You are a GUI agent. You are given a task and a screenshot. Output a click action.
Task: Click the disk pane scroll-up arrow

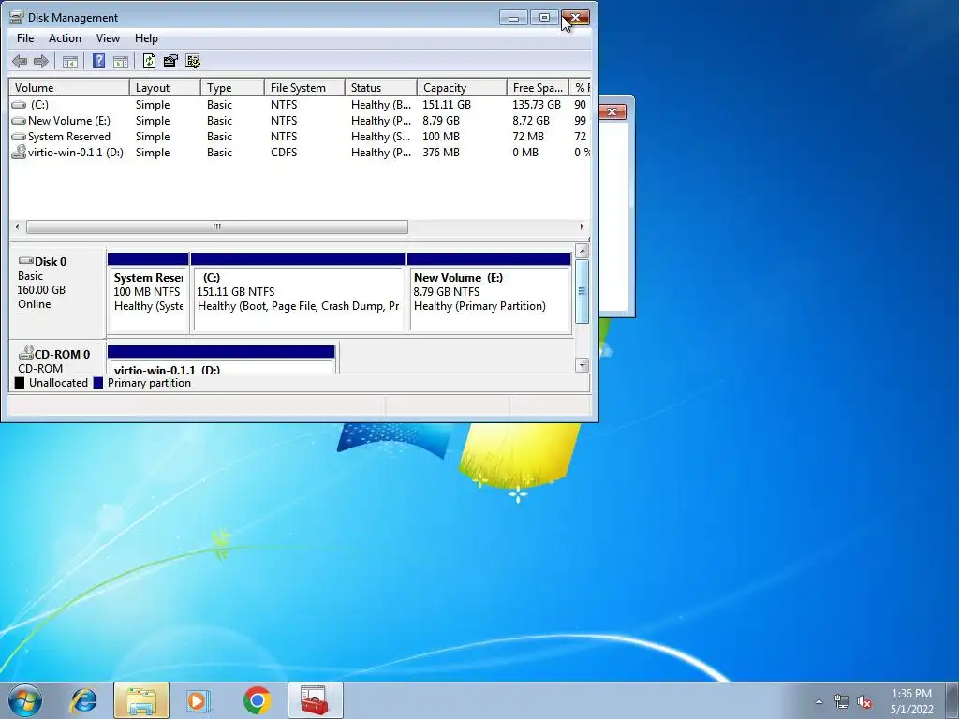[x=582, y=251]
